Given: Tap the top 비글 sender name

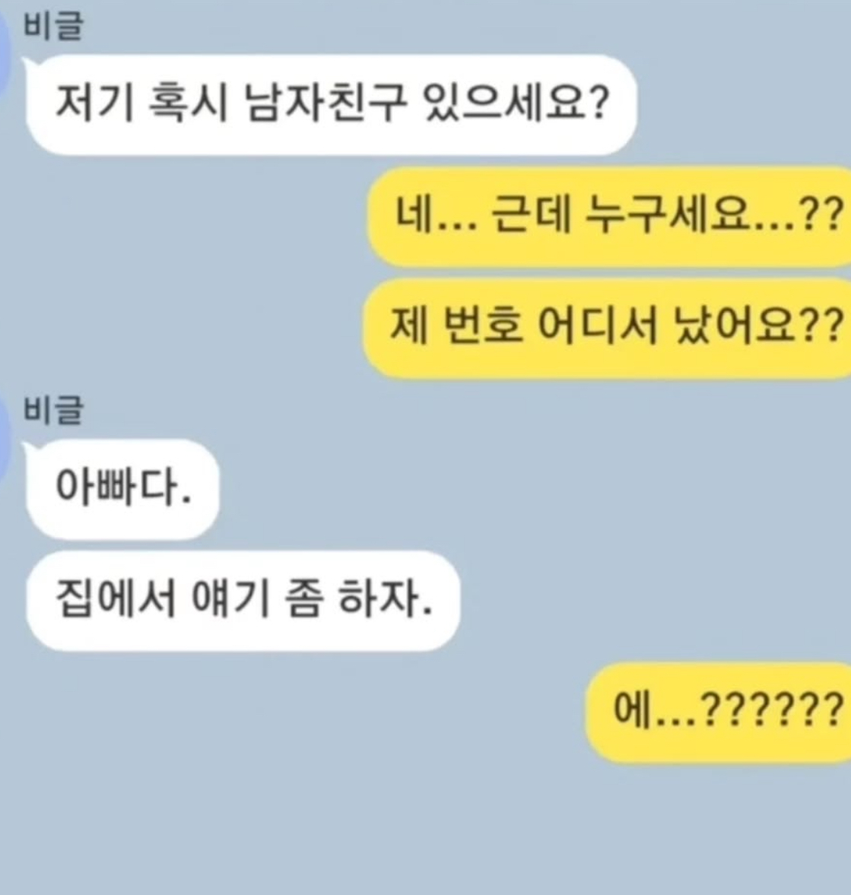Looking at the screenshot, I should [x=53, y=27].
